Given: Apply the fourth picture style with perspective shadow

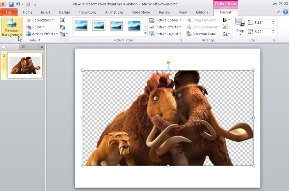Looking at the screenshot, I should coord(134,26).
